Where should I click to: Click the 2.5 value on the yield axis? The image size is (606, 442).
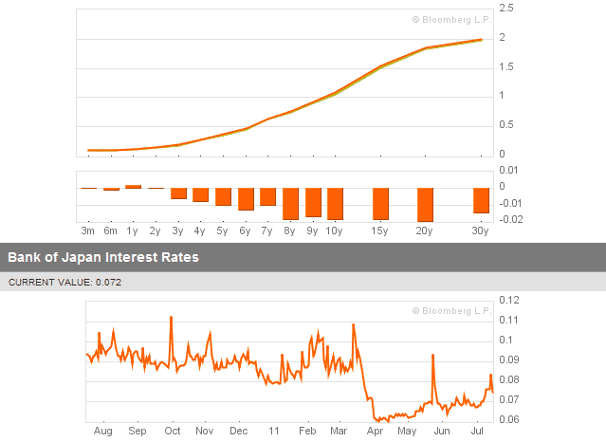506,8
